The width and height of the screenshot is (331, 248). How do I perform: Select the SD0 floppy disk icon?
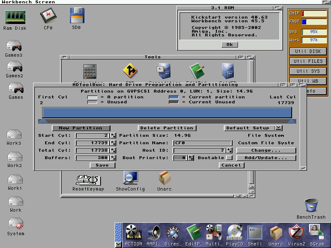tap(77, 15)
